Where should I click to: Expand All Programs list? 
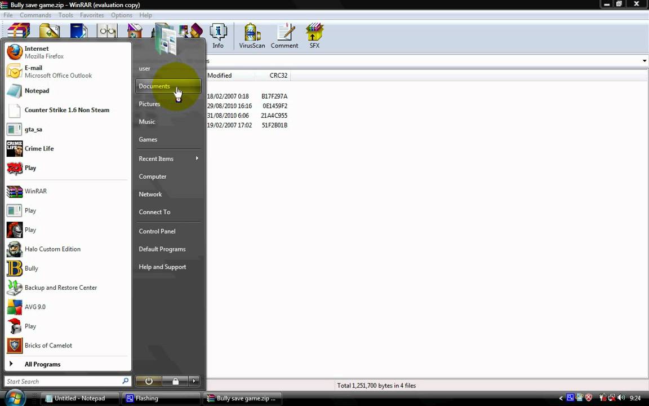pyautogui.click(x=68, y=364)
